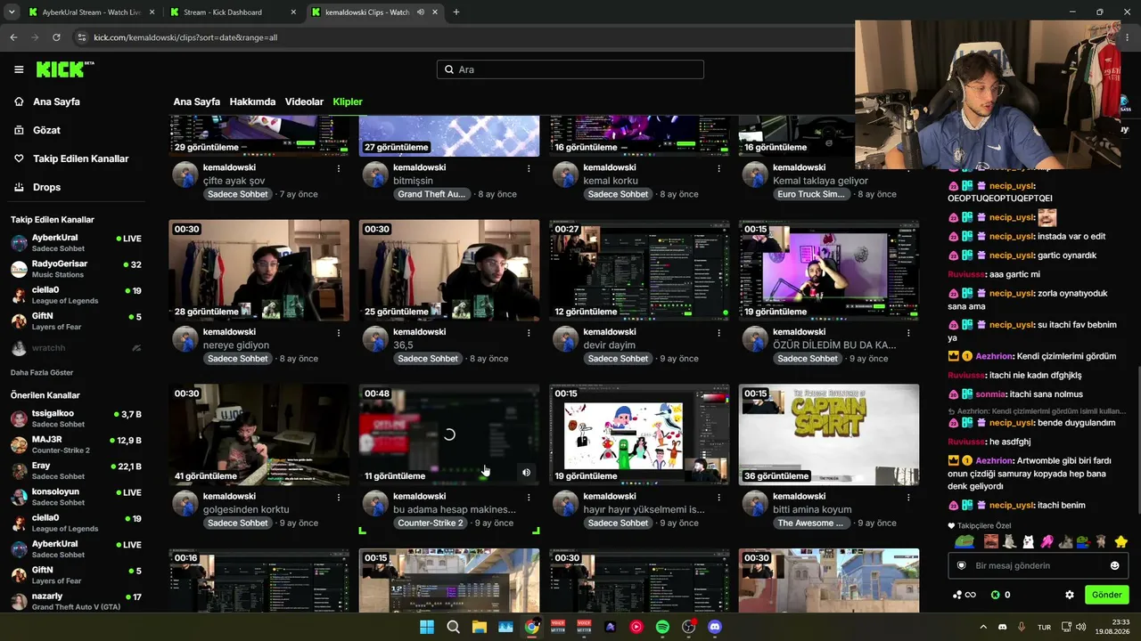Open MAJ3R recommended channel

pyautogui.click(x=76, y=444)
